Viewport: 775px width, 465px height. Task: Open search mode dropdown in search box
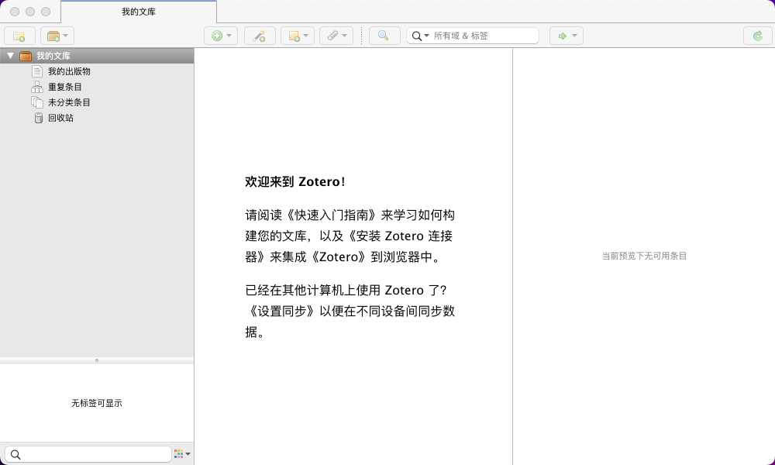click(x=421, y=36)
